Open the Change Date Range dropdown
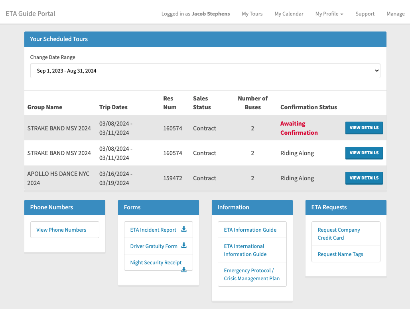Screen dimensions: 410x309 205,70
